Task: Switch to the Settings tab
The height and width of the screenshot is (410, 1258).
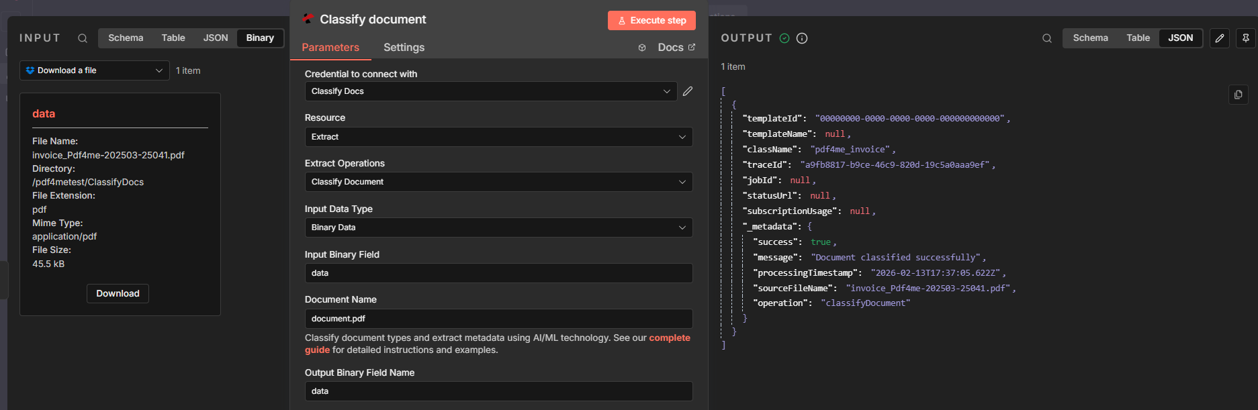Action: pos(404,48)
